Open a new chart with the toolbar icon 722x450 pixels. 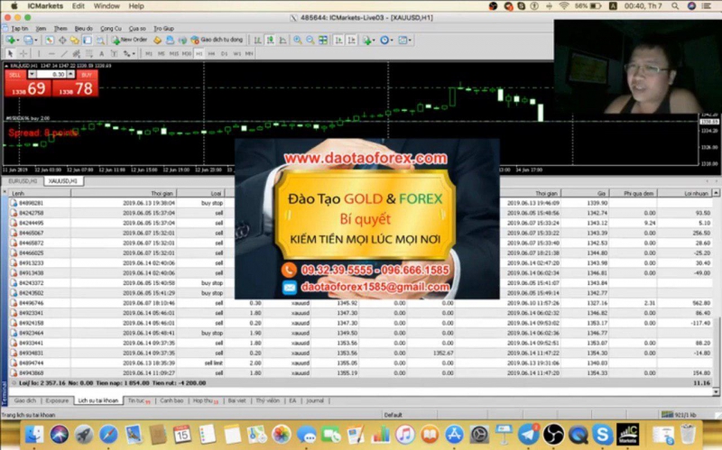10,40
